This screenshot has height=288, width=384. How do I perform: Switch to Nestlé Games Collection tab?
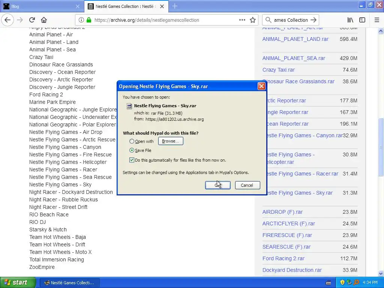coord(126,6)
